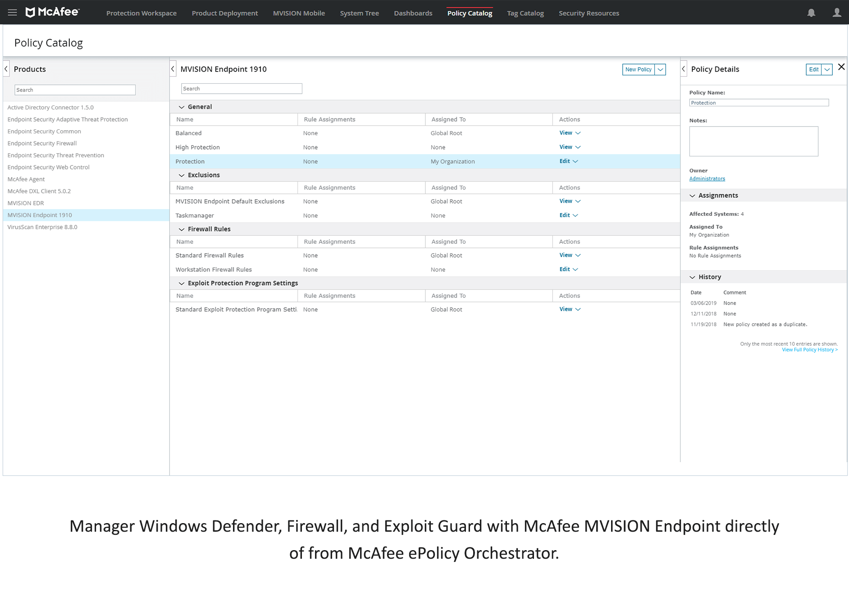The image size is (849, 606).
Task: Select the Protection policy row
Action: pos(425,161)
